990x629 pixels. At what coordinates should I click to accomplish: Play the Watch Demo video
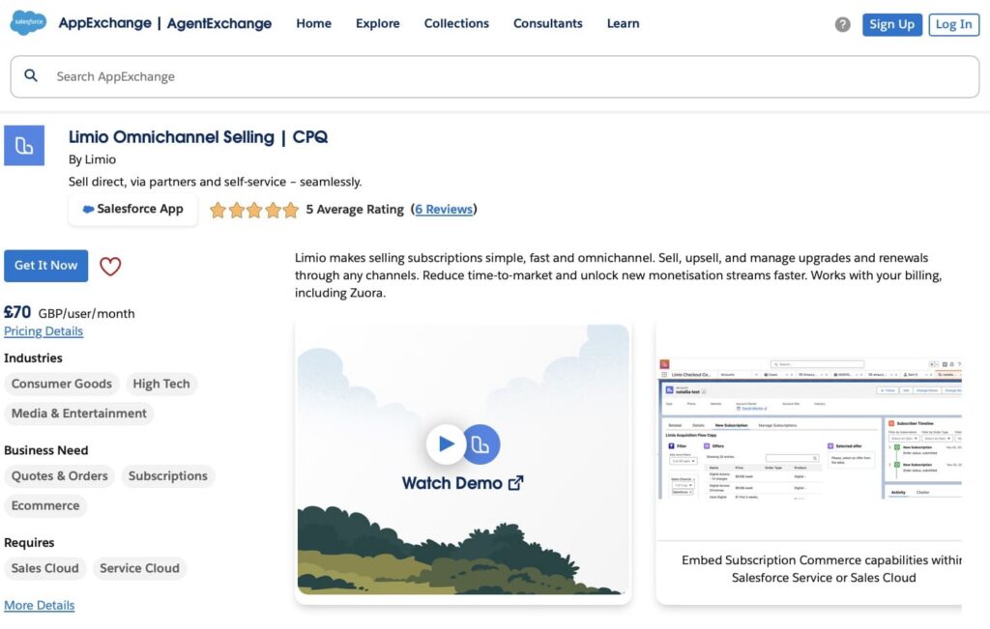pyautogui.click(x=446, y=444)
